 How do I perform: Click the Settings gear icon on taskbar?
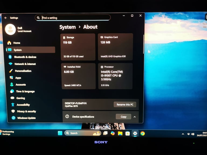135,133
